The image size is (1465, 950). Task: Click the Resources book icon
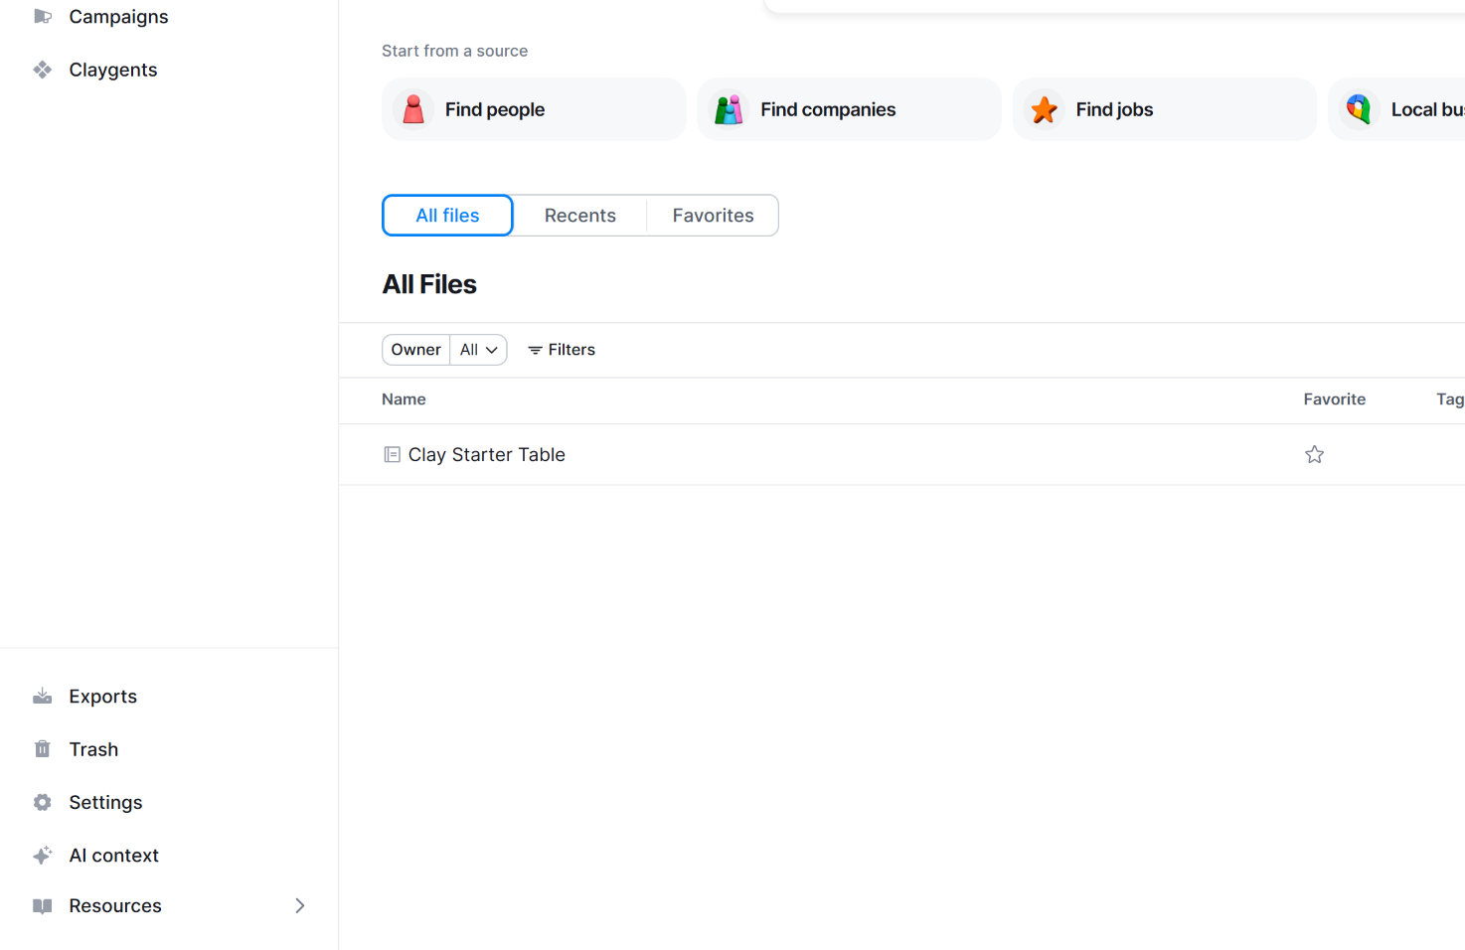point(42,906)
